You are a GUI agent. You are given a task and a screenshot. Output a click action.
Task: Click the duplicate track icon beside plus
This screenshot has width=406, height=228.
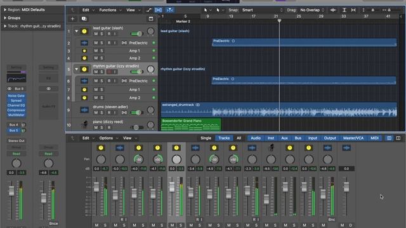tap(84, 18)
